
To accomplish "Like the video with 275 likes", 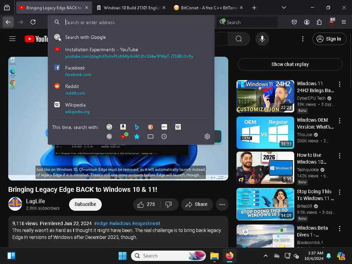I will 146,205.
